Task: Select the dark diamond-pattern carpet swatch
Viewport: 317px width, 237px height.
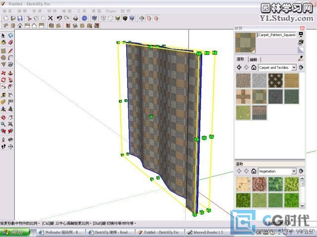Action: 275,80
